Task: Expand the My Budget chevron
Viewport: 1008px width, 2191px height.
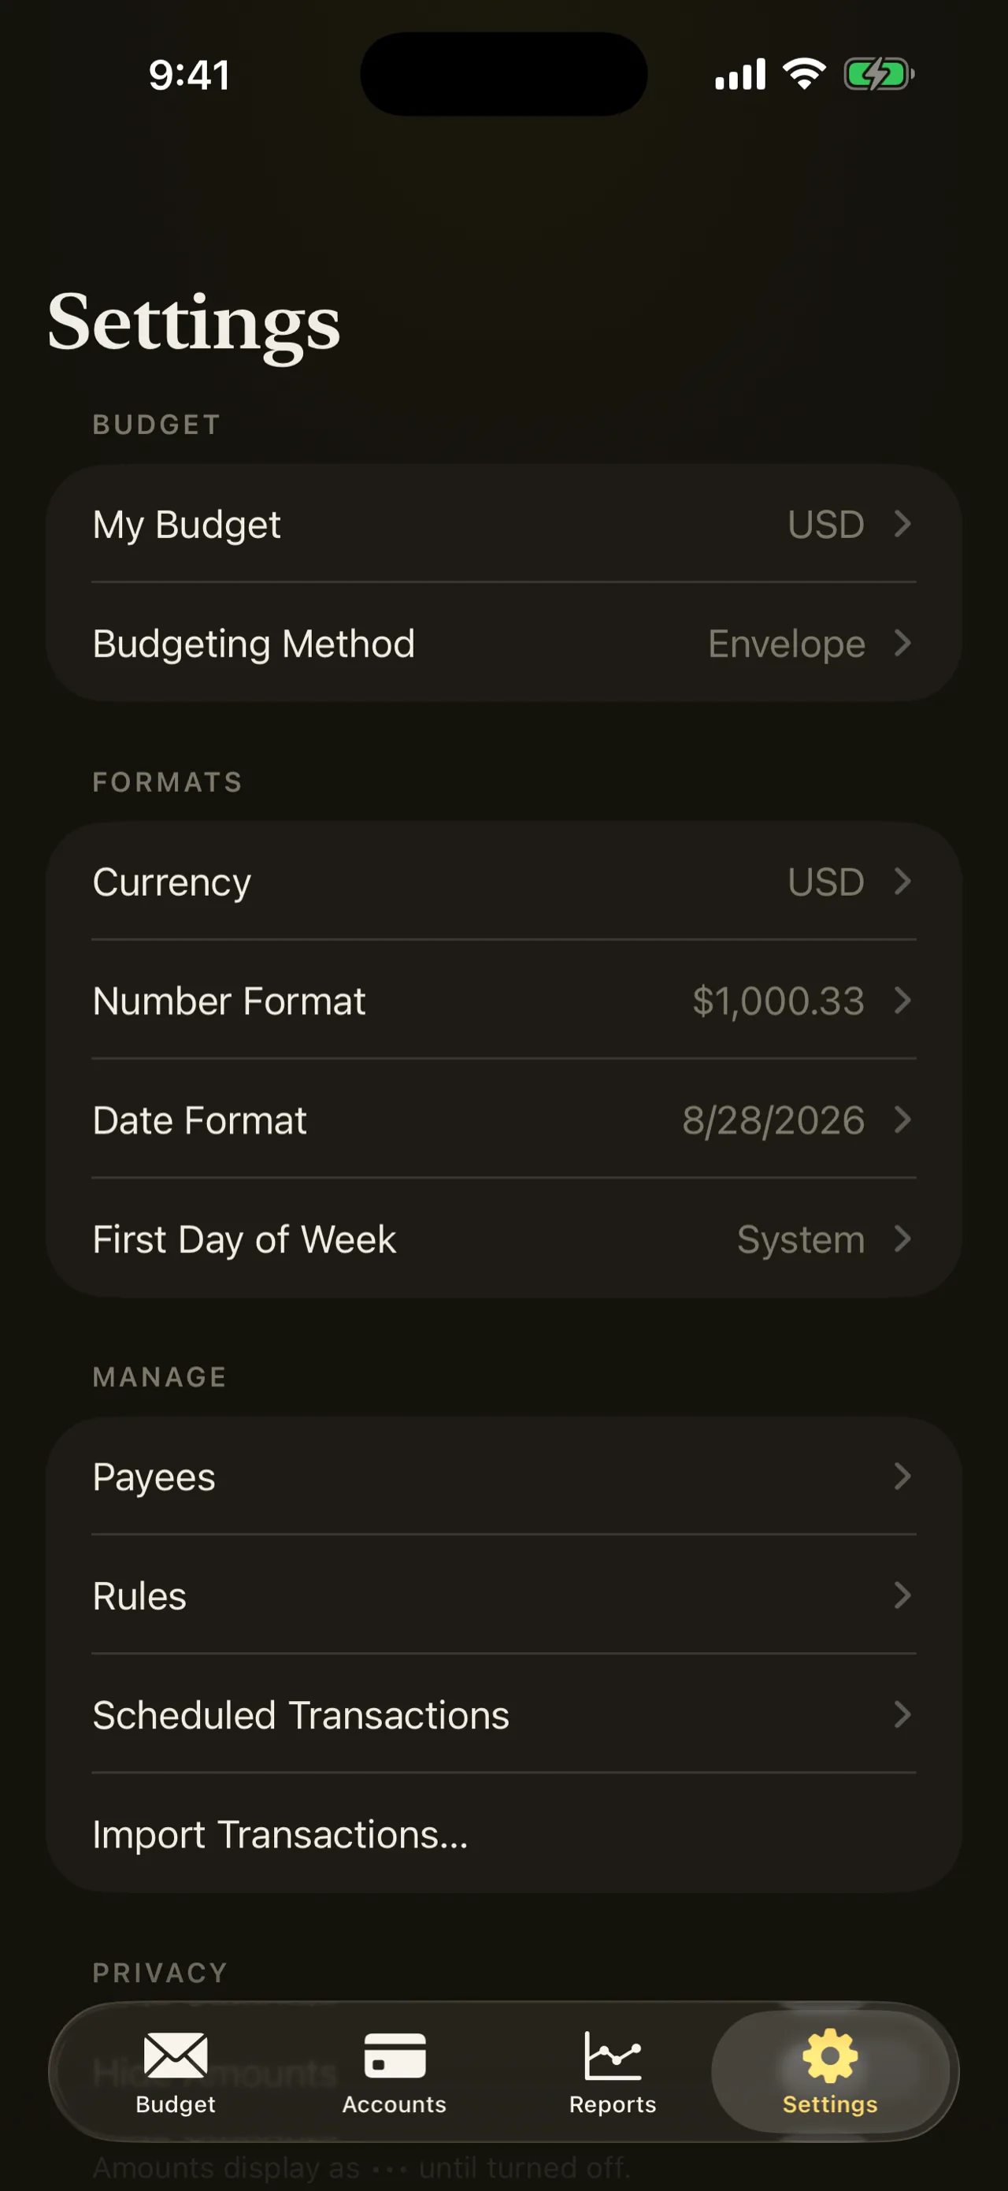Action: click(902, 523)
